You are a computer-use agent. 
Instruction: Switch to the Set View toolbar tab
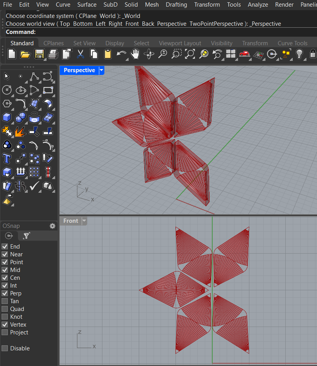pos(84,43)
